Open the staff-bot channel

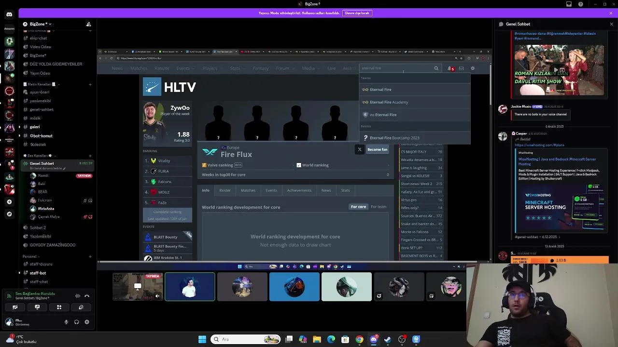point(38,273)
